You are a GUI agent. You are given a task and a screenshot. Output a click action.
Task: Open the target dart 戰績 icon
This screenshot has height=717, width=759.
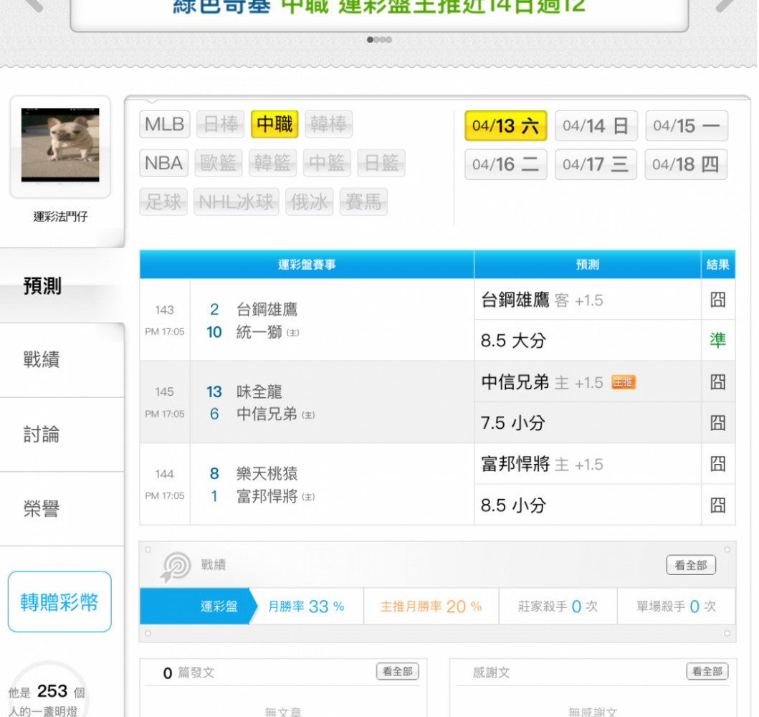176,566
